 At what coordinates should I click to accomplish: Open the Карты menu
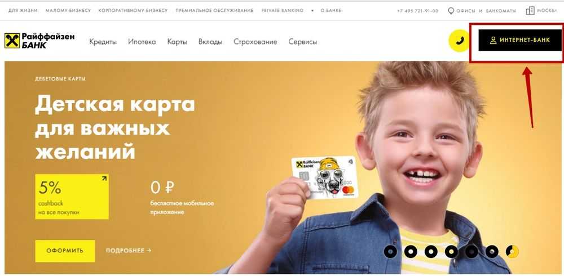(177, 42)
